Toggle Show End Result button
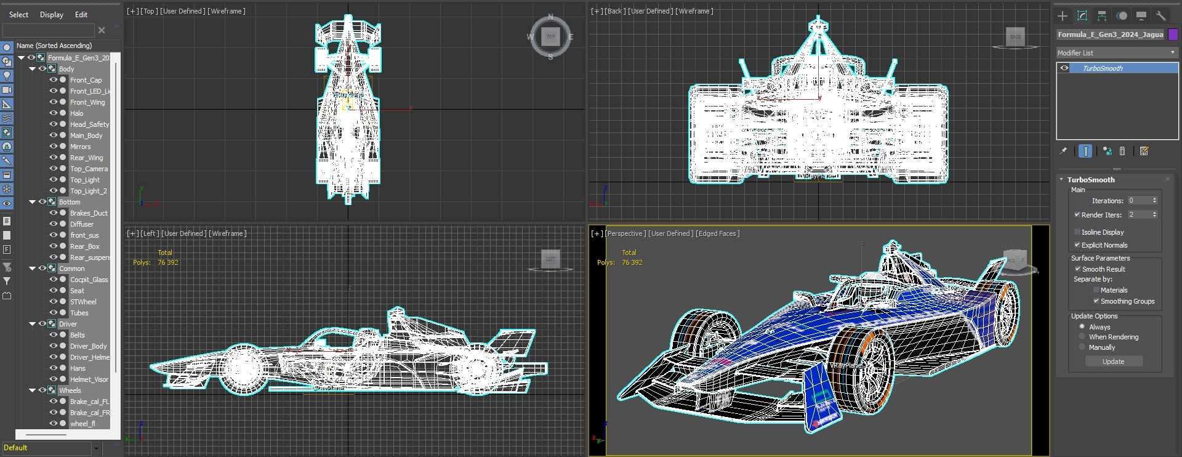Screen dimensions: 1182x457 coord(1085,151)
